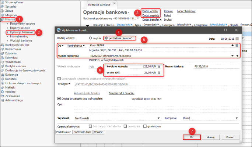Expand the Numer rachunku dropdown arrow
This screenshot has width=252, height=147.
click(232, 56)
